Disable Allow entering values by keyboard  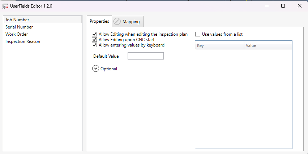click(x=95, y=45)
